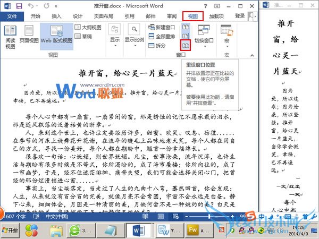Open the 文件 (File) tab
The height and width of the screenshot is (239, 319).
coord(12,16)
